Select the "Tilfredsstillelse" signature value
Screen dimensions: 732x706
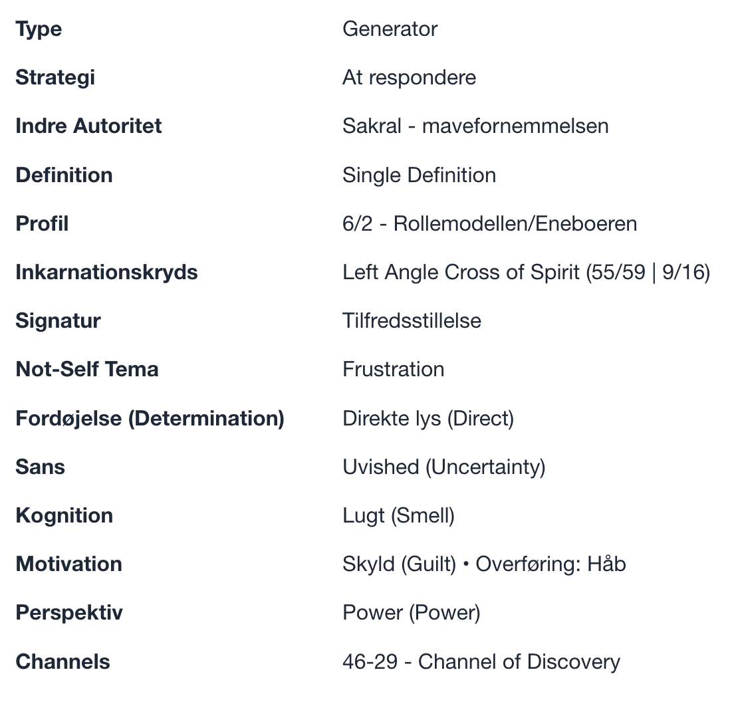pyautogui.click(x=412, y=320)
